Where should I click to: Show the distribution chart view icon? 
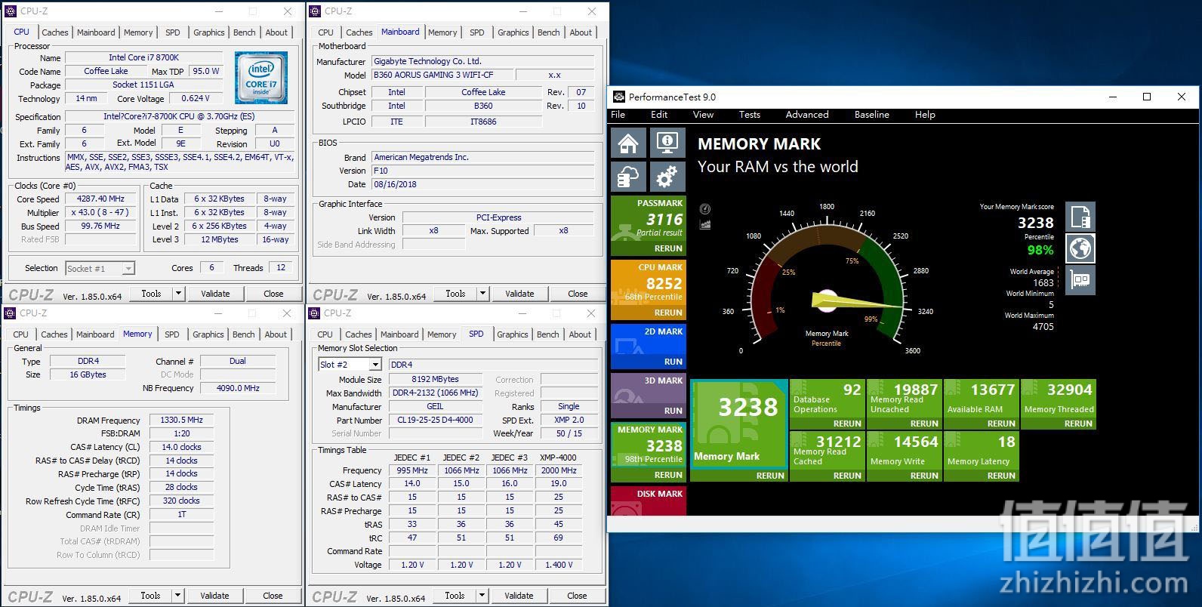point(705,224)
